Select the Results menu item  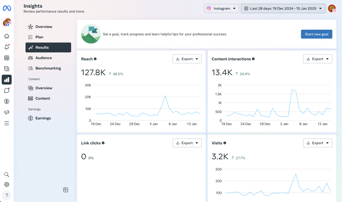pyautogui.click(x=48, y=47)
